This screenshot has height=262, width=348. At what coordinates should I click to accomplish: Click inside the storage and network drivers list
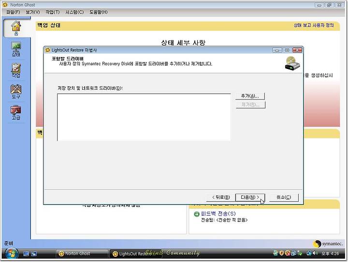tap(144, 117)
